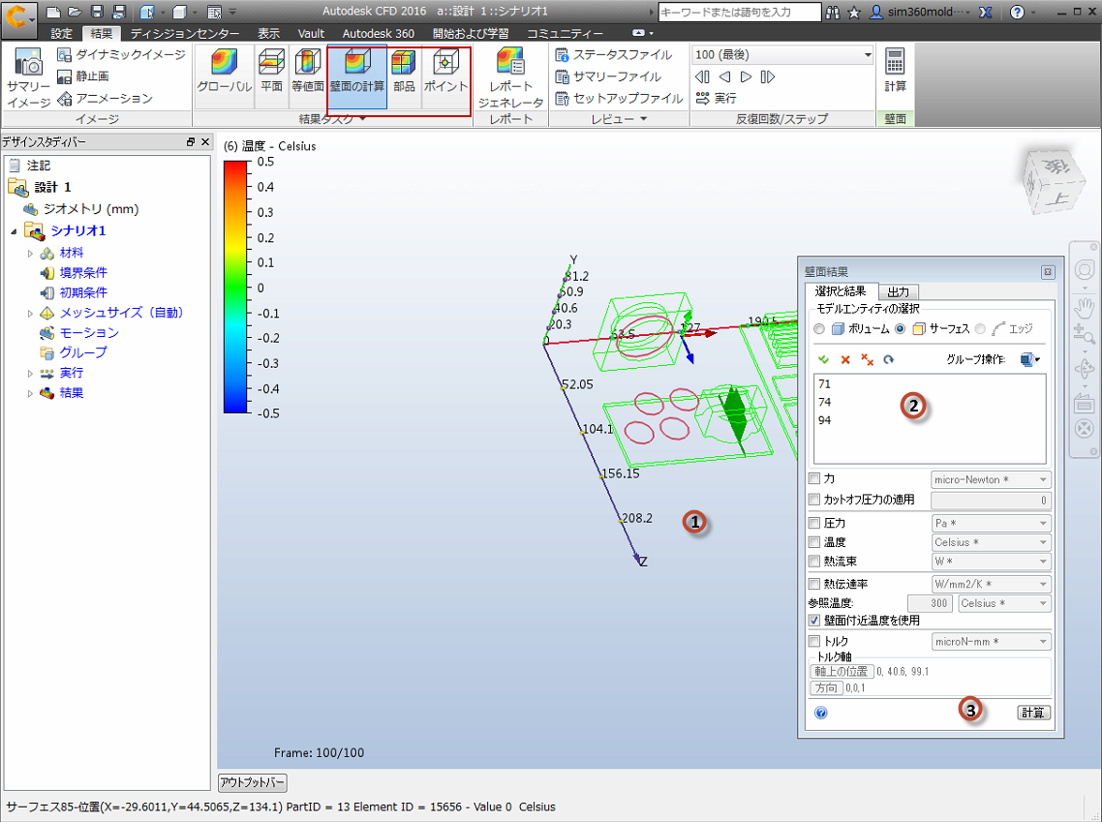Uncheck use near-wall temperature
1102x822 pixels.
tap(814, 621)
